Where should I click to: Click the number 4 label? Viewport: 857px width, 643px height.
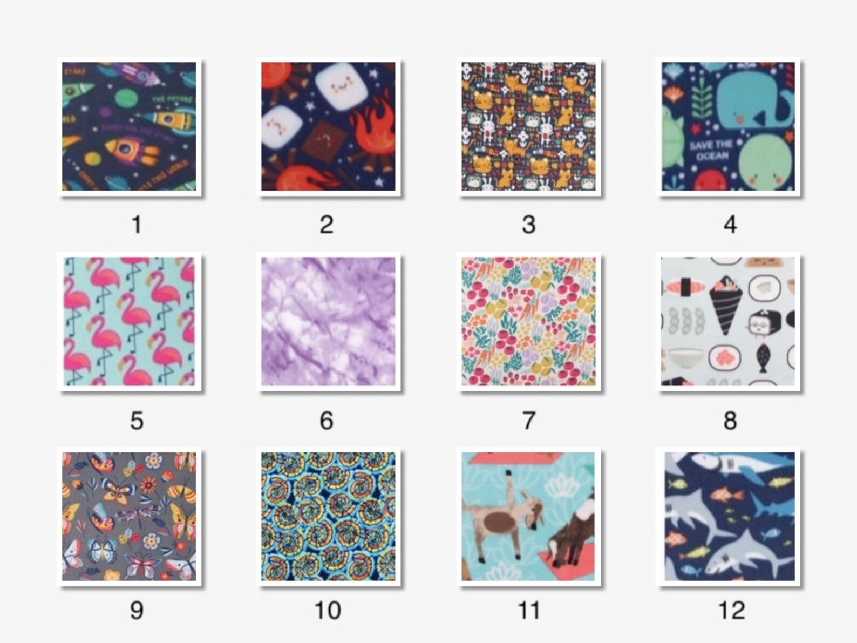730,224
